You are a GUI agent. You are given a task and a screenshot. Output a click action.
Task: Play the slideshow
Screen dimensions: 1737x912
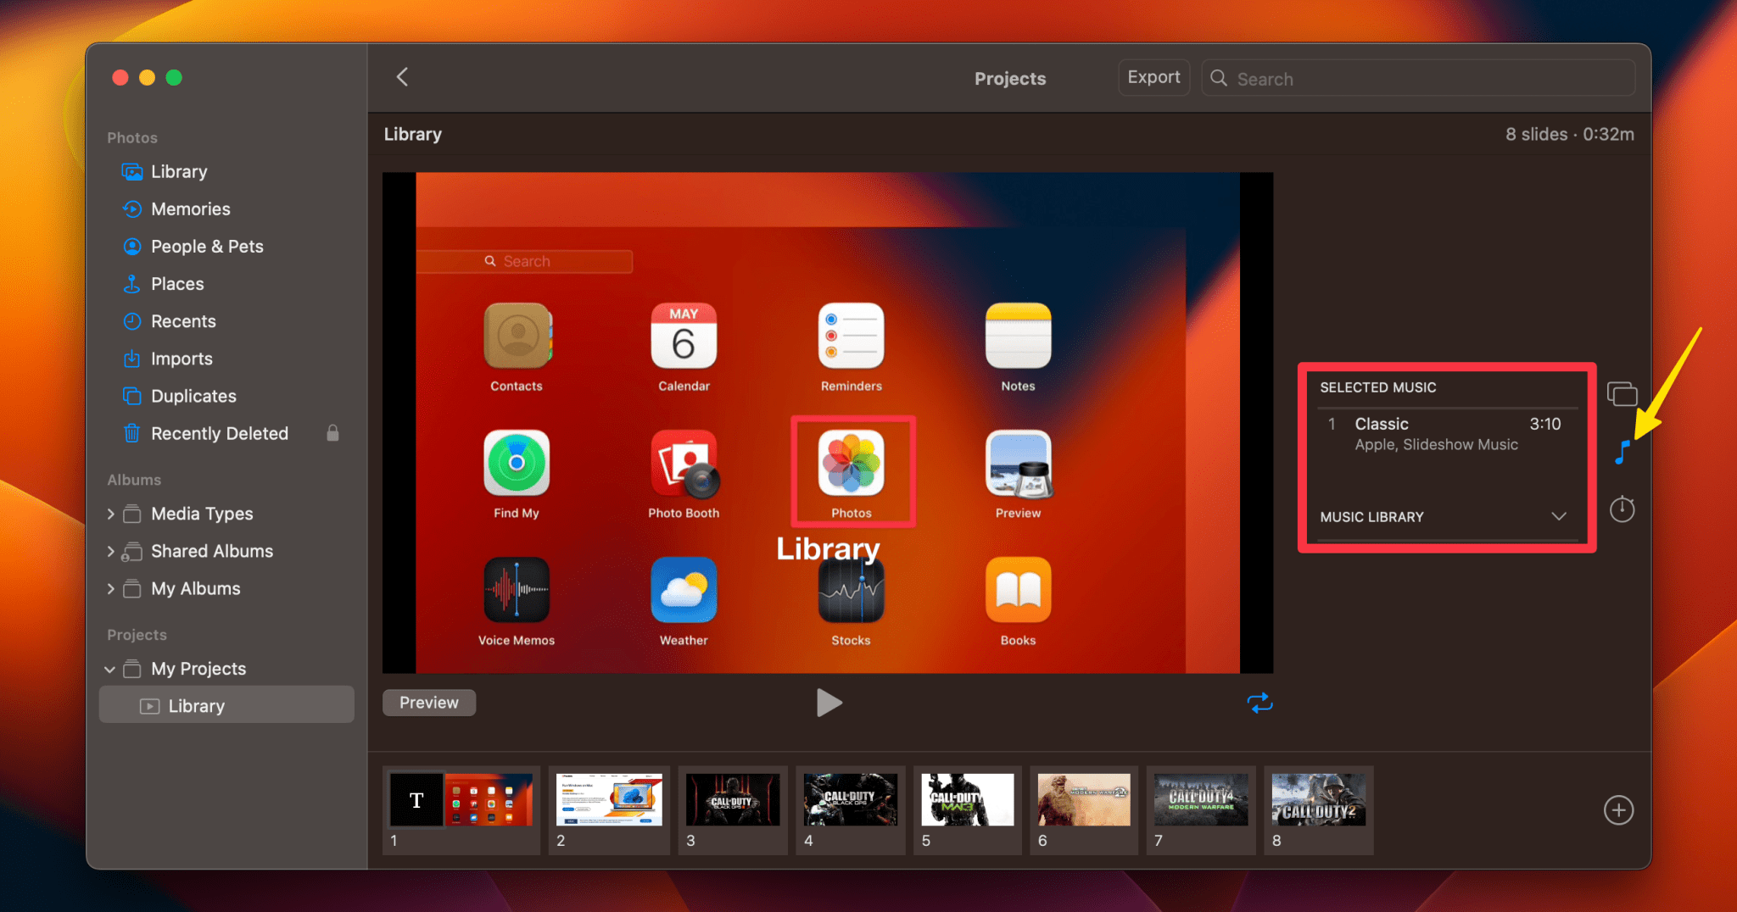pyautogui.click(x=829, y=702)
